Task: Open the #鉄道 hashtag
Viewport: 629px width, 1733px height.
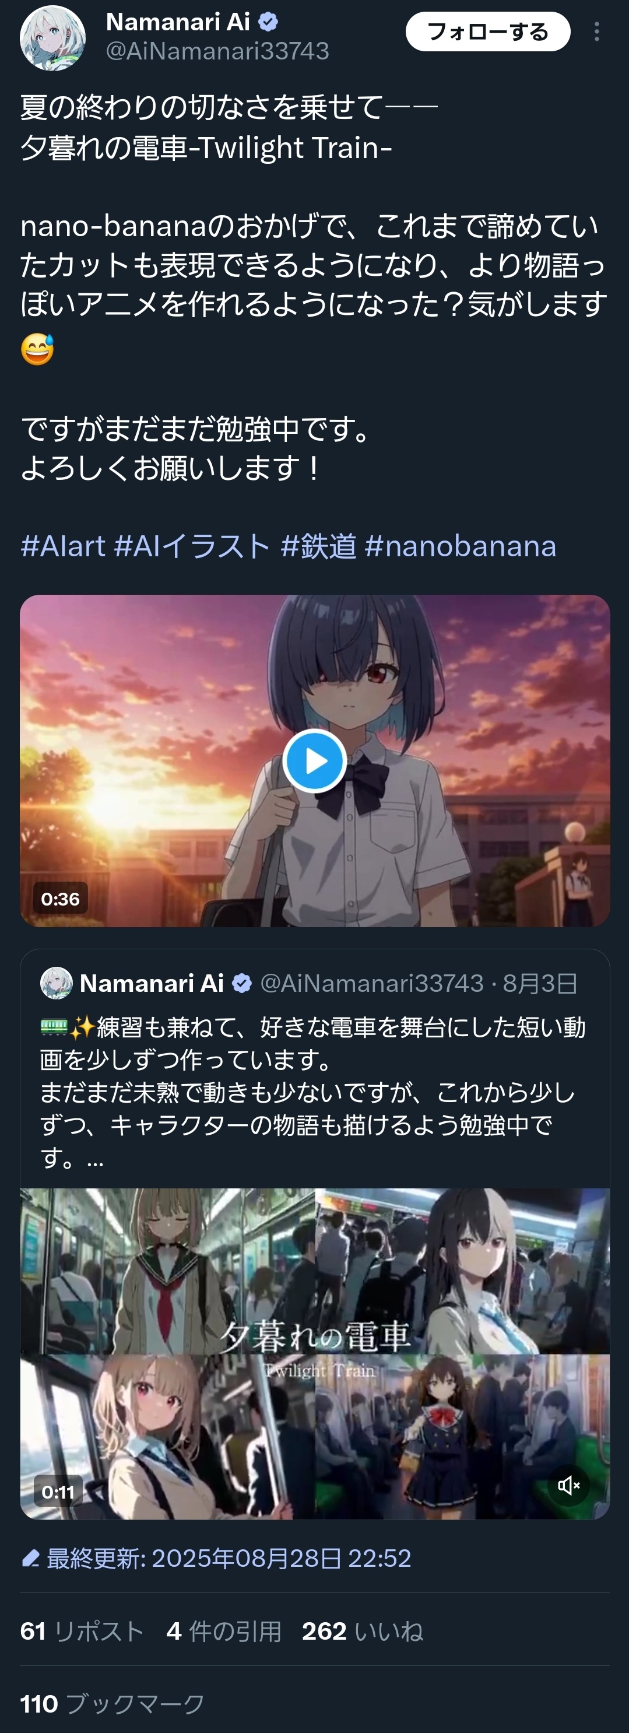Action: [318, 546]
